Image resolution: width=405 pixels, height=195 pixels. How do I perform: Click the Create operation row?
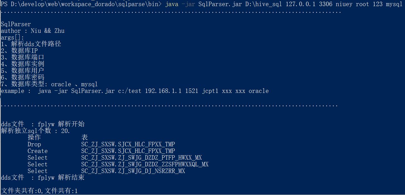click(101, 151)
